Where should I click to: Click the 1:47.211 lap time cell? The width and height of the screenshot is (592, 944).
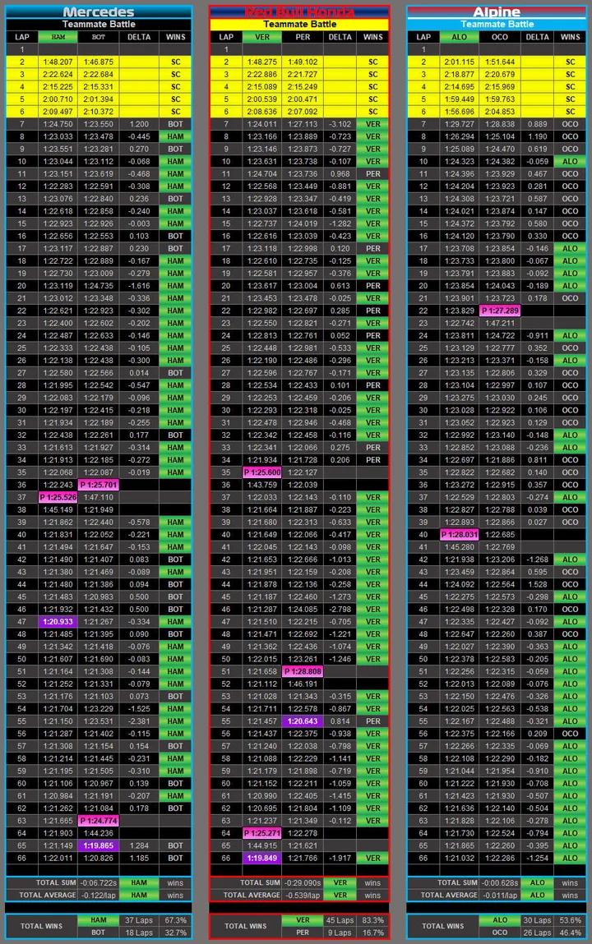[x=500, y=324]
